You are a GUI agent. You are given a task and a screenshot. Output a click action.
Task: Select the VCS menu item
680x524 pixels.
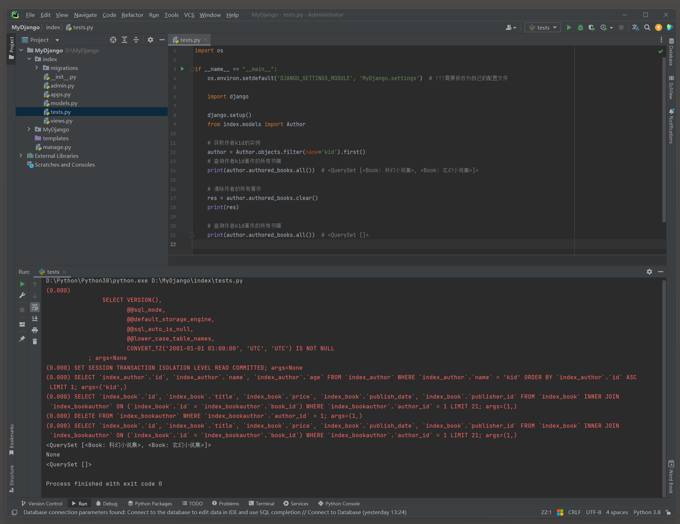pyautogui.click(x=189, y=14)
